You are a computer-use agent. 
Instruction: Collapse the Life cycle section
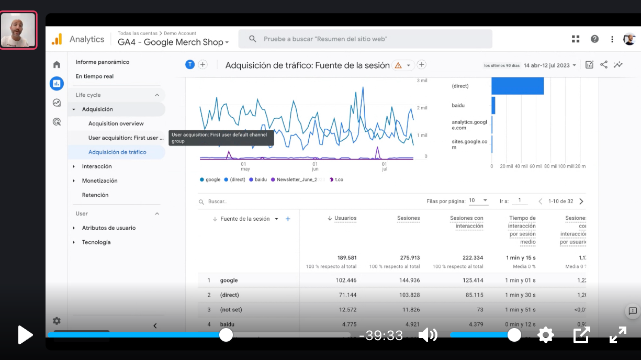157,95
